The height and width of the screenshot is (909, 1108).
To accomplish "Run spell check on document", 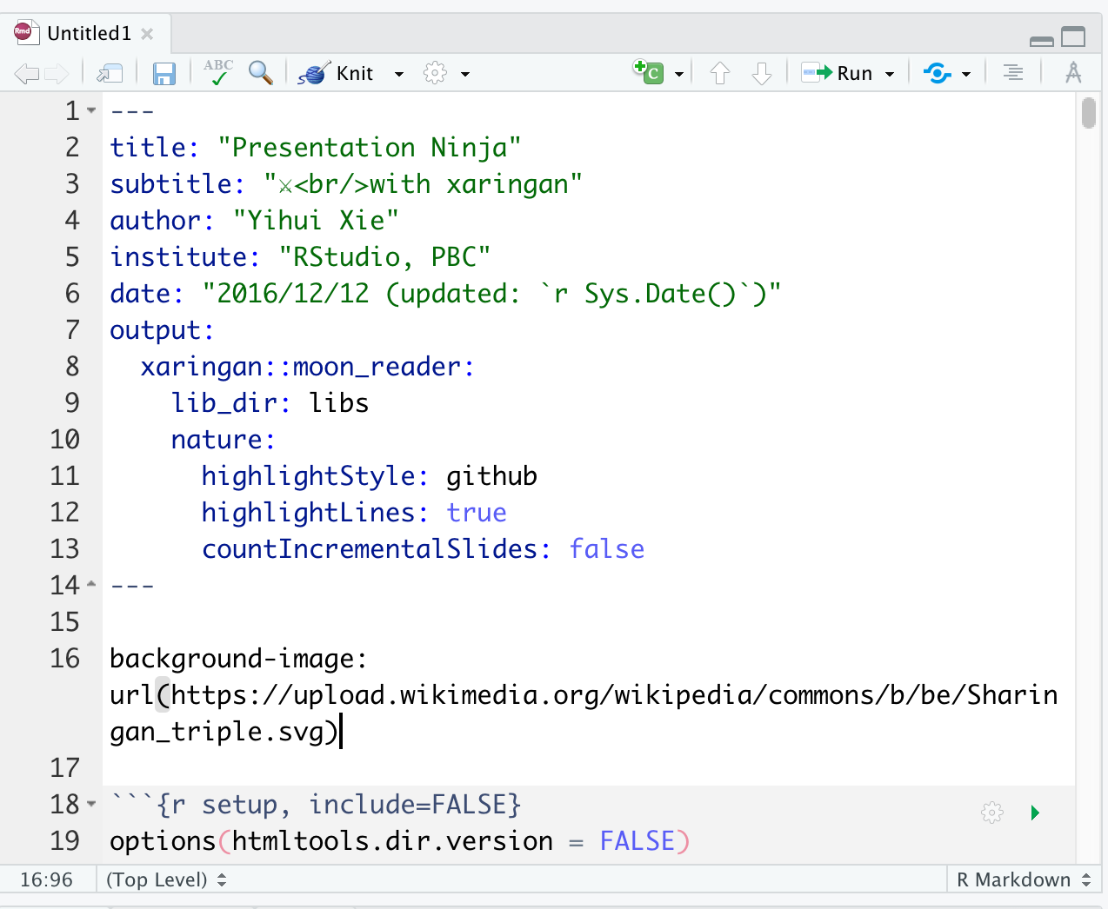I will click(x=218, y=72).
